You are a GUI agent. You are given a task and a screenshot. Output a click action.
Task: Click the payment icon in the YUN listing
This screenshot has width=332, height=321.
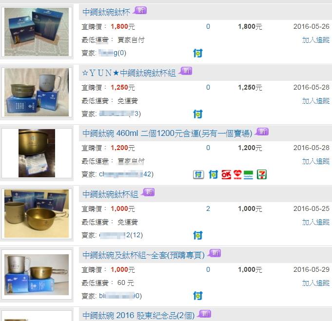[198, 114]
